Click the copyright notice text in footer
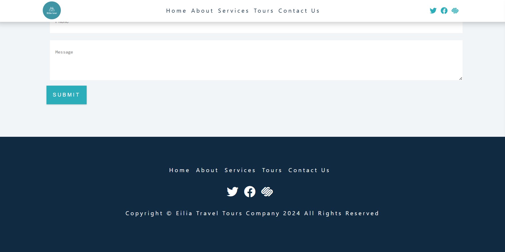The image size is (505, 252). (x=252, y=213)
